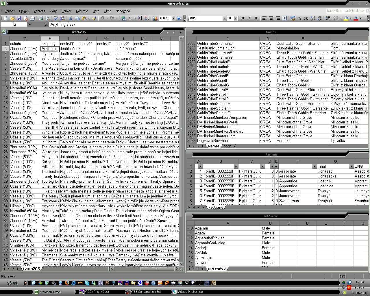Cut selection with the scissors icon
This screenshot has width=370, height=296.
[71, 18]
